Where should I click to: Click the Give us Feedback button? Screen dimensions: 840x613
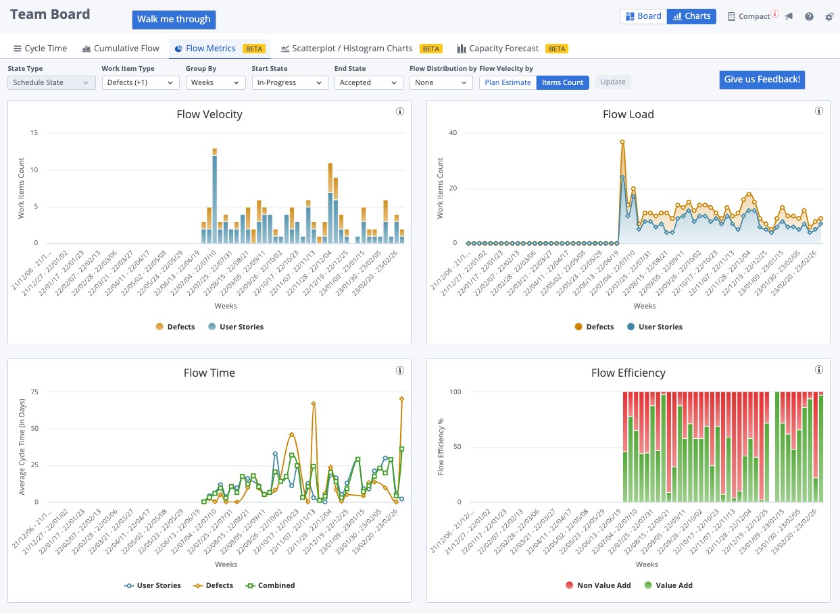pyautogui.click(x=762, y=80)
